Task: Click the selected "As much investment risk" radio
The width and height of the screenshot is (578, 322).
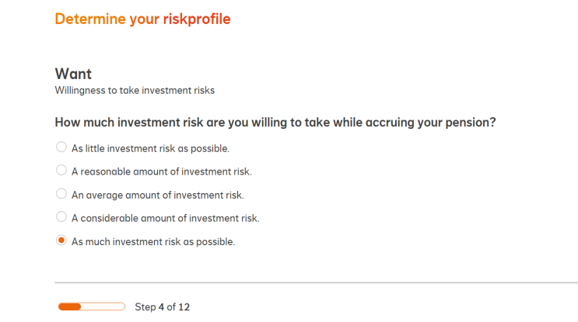Action: 61,241
